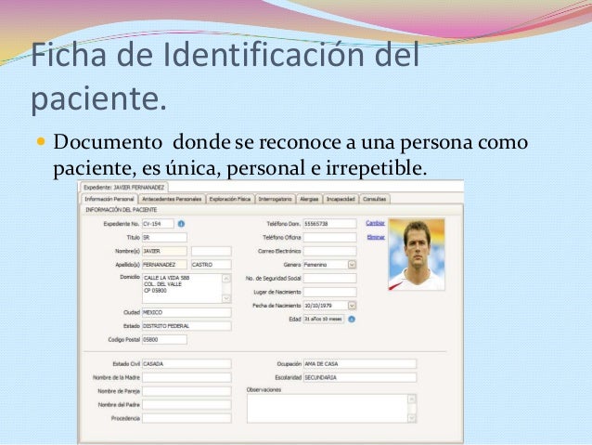Image resolution: width=592 pixels, height=445 pixels.
Task: Select the Expediente: JAVIER FERNANADEZ tab
Action: click(x=123, y=188)
